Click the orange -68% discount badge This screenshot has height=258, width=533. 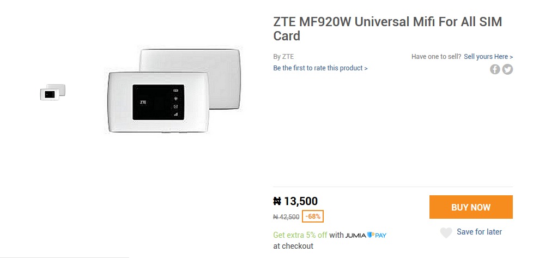[313, 216]
